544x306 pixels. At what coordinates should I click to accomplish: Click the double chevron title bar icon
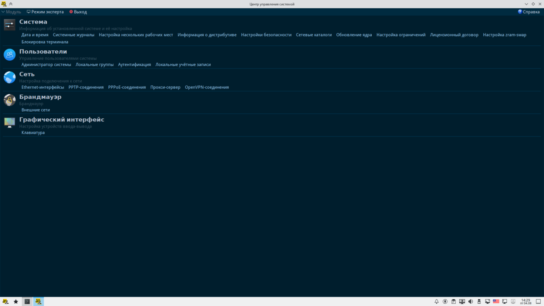pyautogui.click(x=11, y=4)
